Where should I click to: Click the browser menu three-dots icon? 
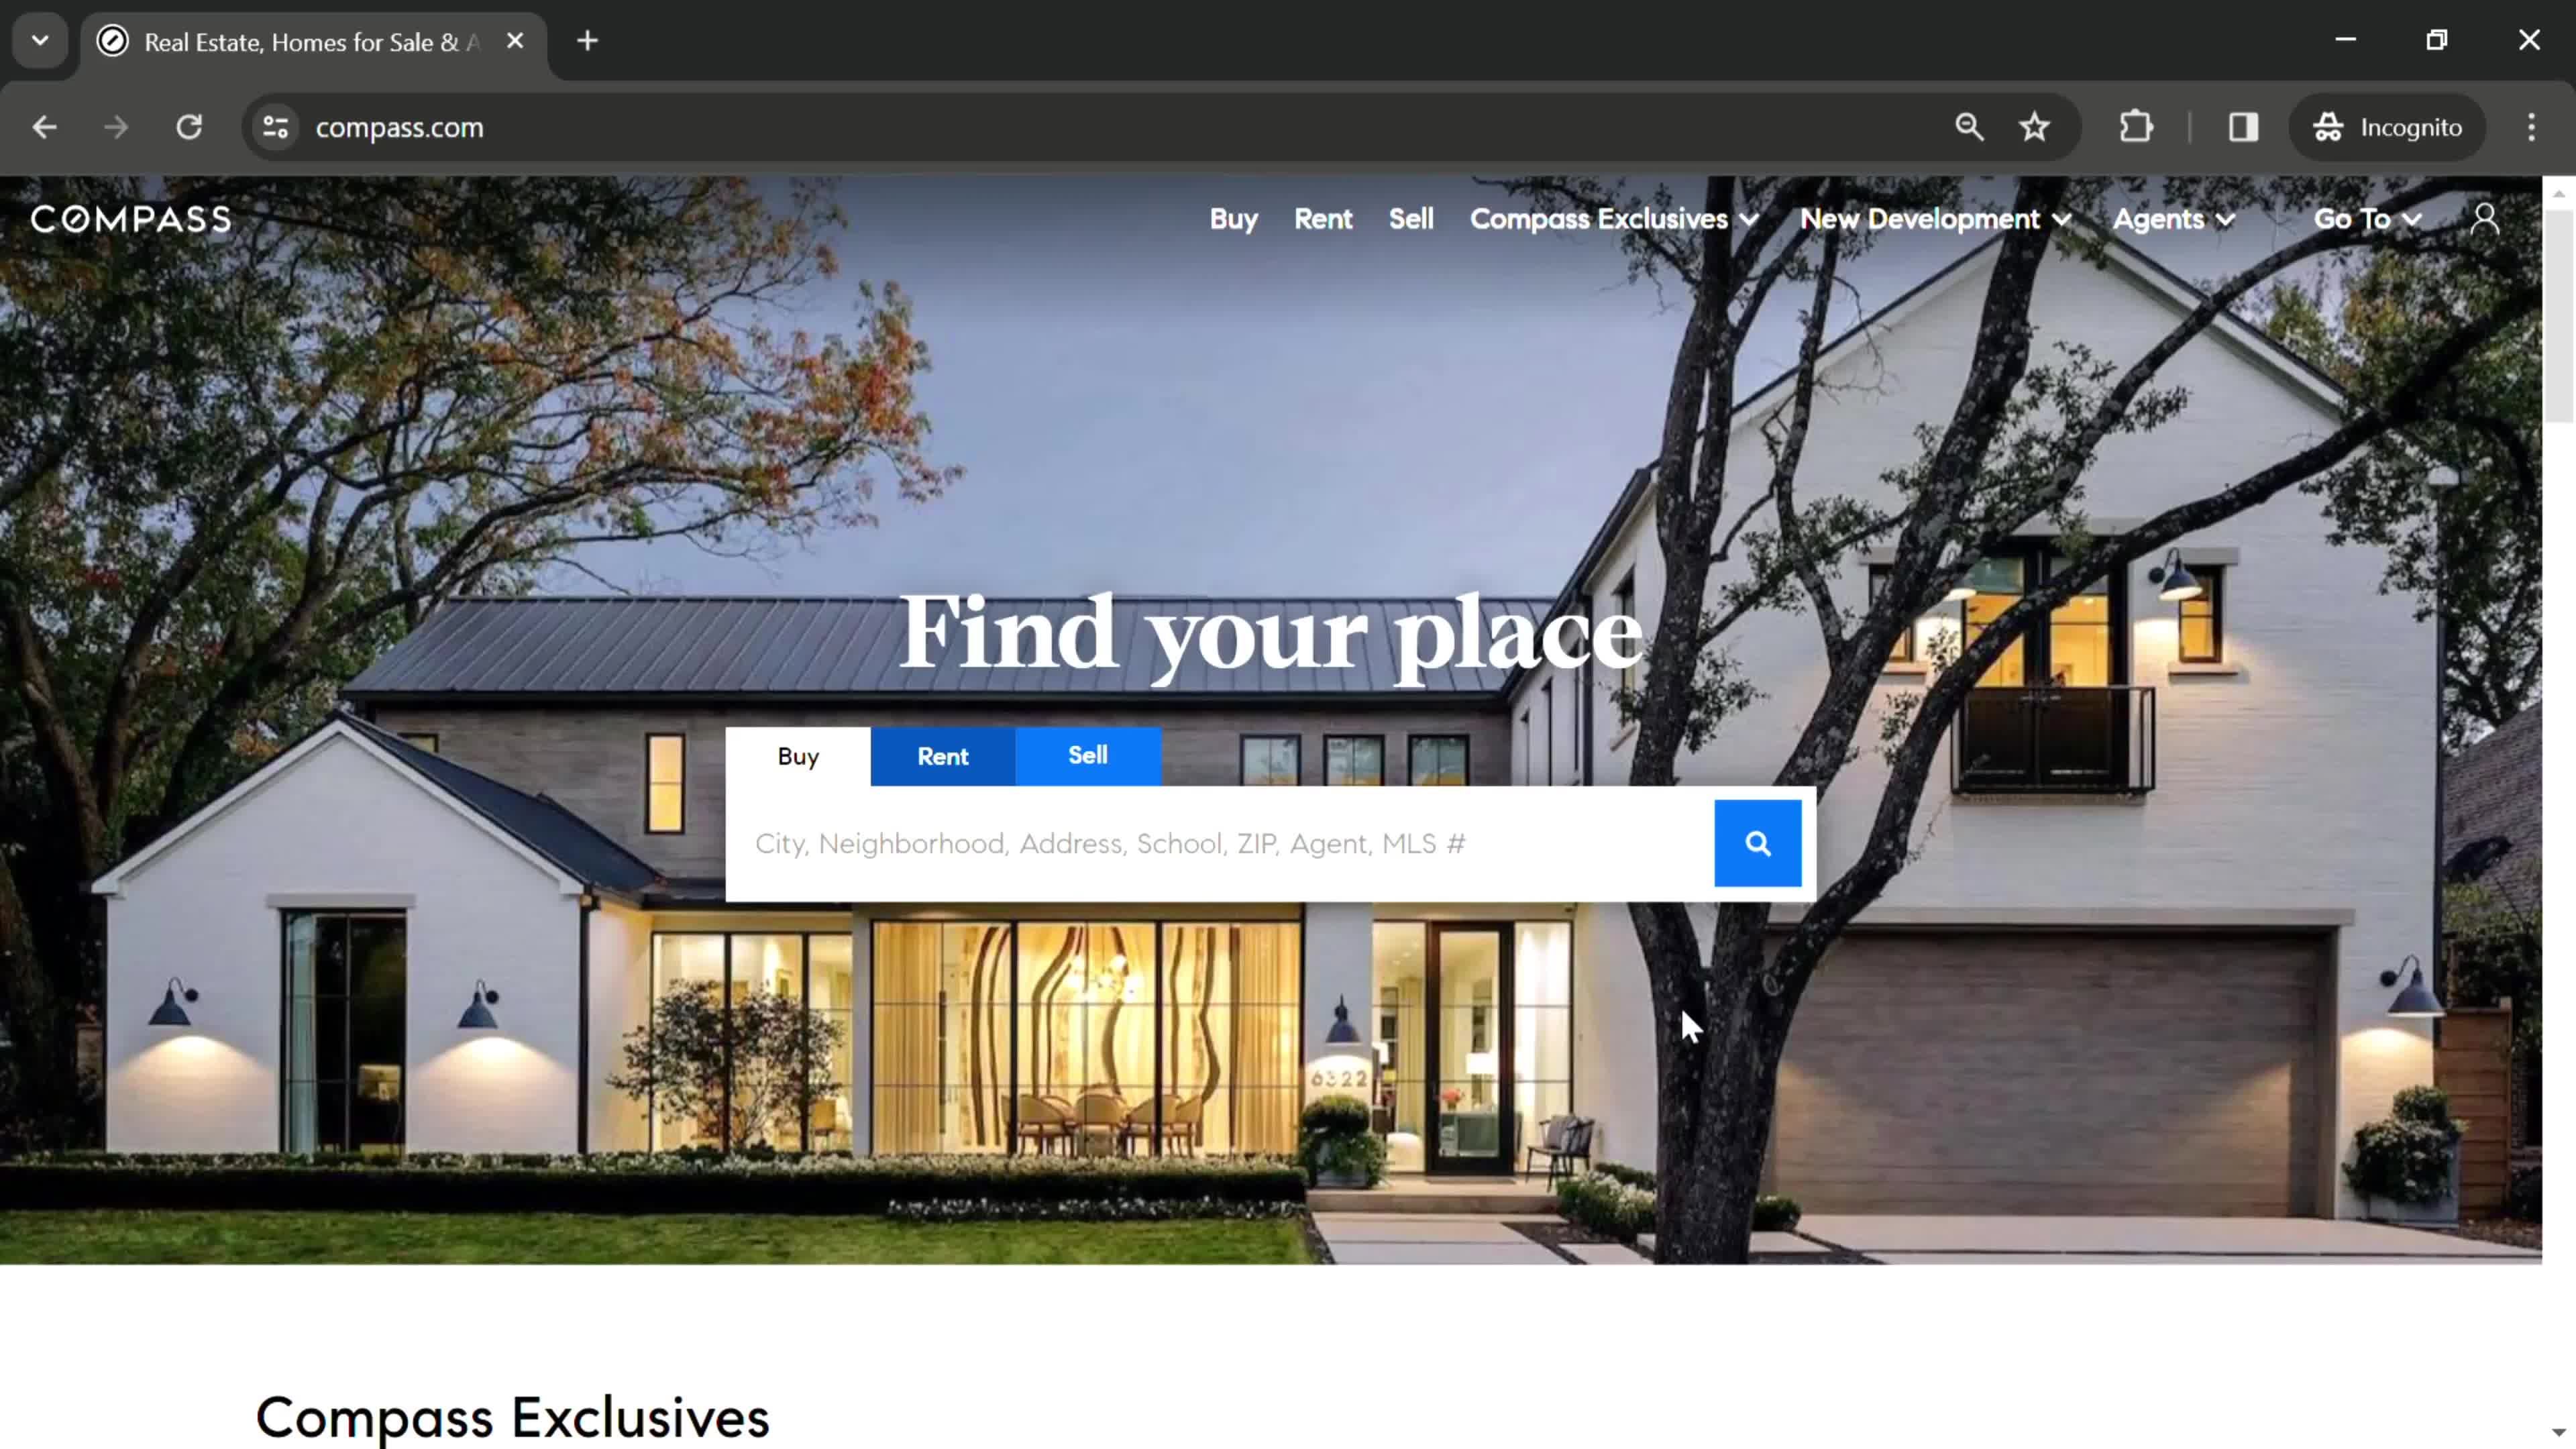coord(2534,125)
